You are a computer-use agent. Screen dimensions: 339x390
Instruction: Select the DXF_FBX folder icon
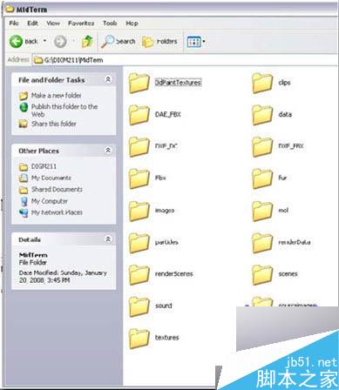click(262, 146)
